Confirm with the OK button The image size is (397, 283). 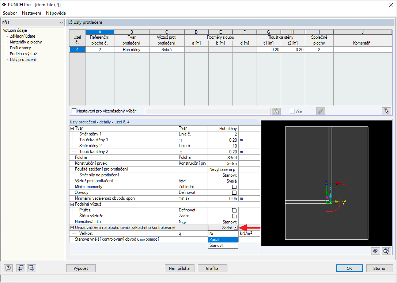click(349, 268)
